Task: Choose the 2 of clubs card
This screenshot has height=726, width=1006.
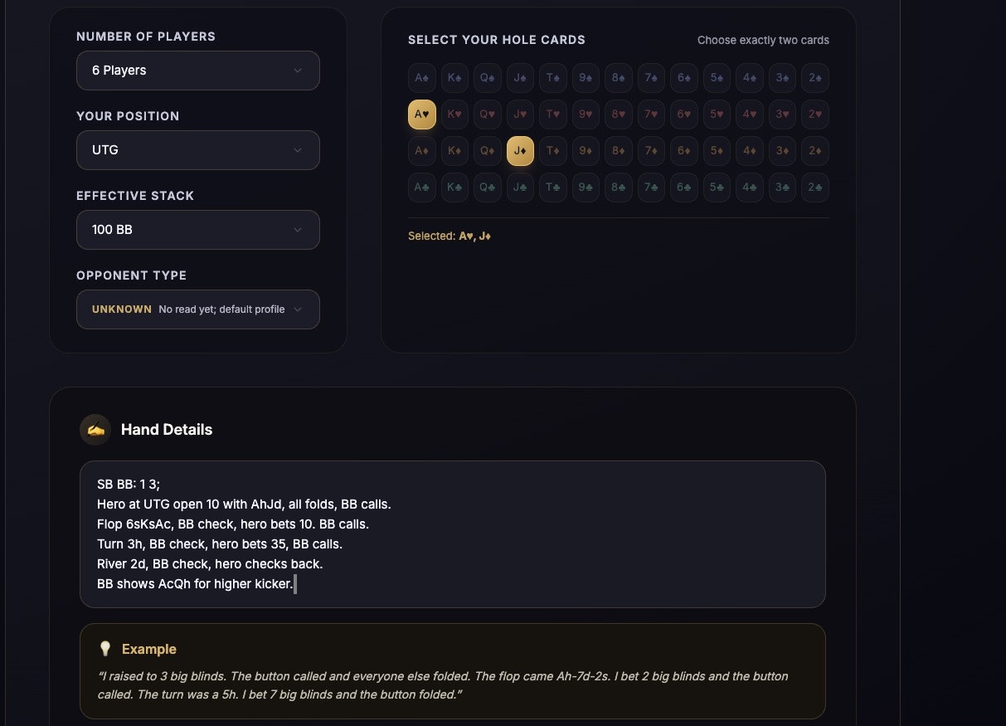Action: coord(815,188)
